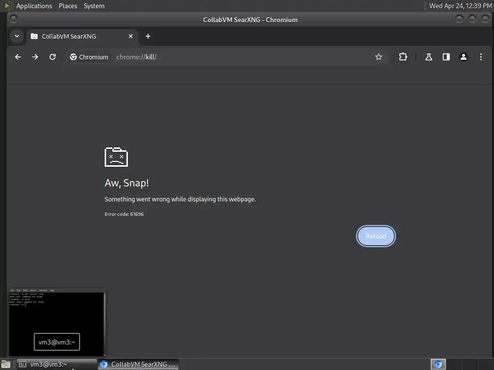
Task: Open the user profile menu
Action: coord(464,57)
